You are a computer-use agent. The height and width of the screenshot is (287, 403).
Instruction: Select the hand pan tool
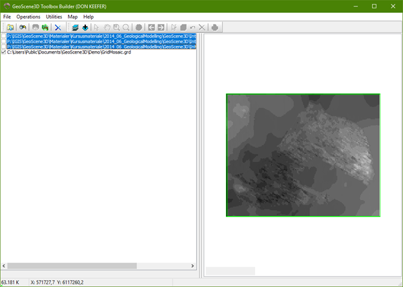coord(107,27)
